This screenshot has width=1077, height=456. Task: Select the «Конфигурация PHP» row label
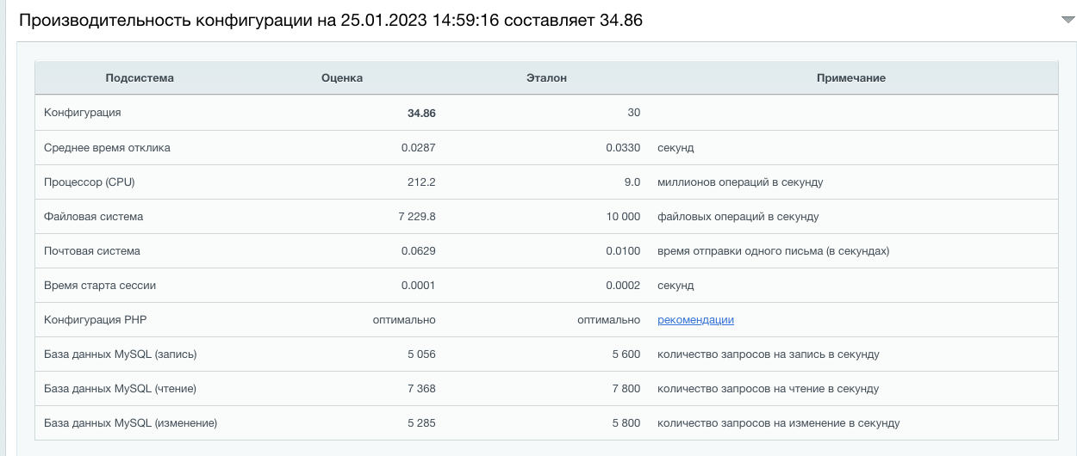(96, 320)
